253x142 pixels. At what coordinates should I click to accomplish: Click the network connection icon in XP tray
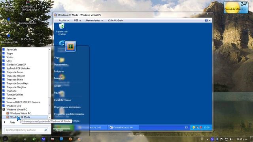[197, 127]
